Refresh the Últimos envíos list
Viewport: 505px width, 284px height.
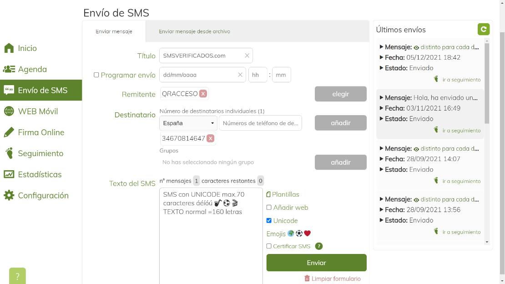(x=484, y=29)
